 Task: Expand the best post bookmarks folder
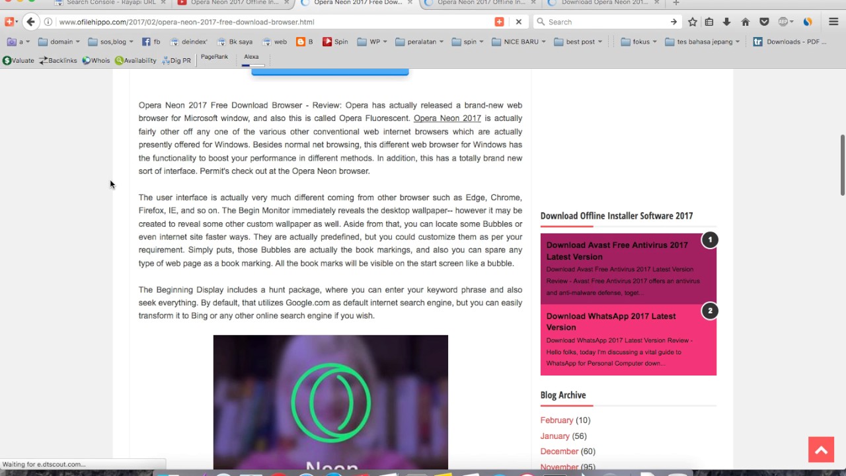[578, 42]
